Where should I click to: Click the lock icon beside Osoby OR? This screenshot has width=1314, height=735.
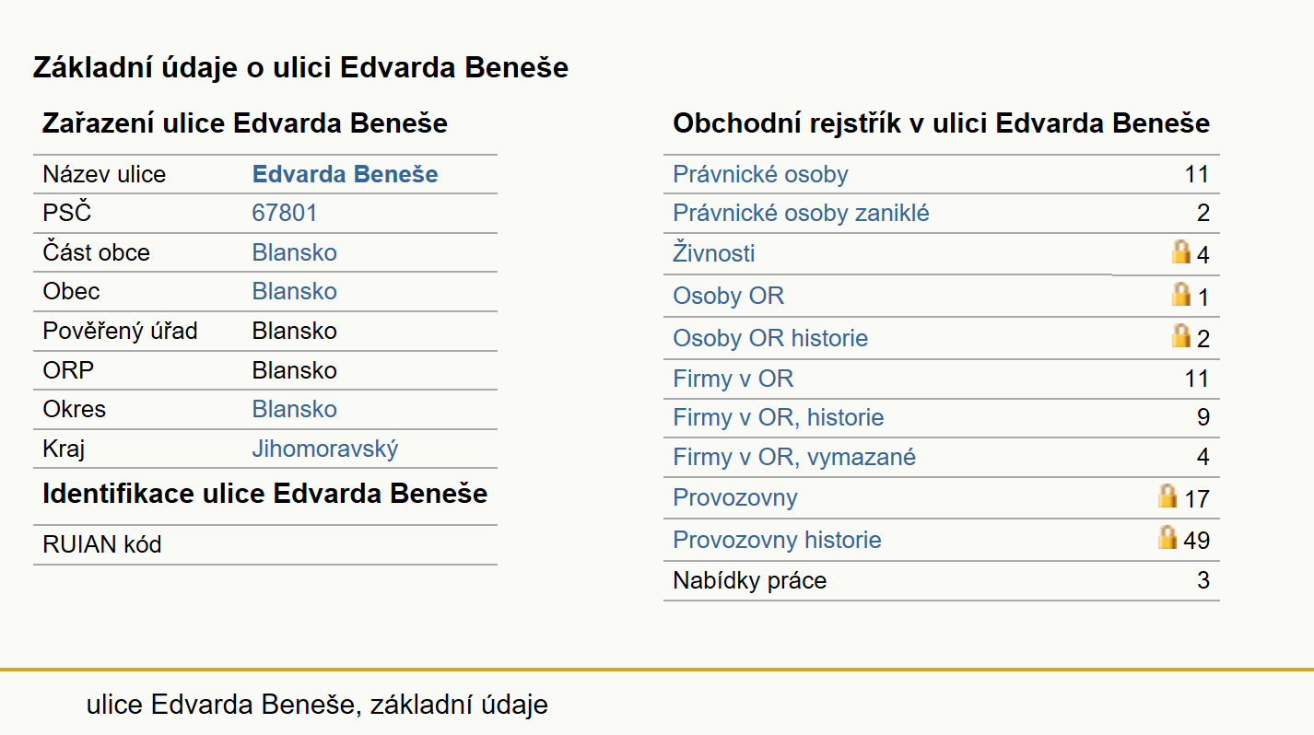coord(1180,294)
